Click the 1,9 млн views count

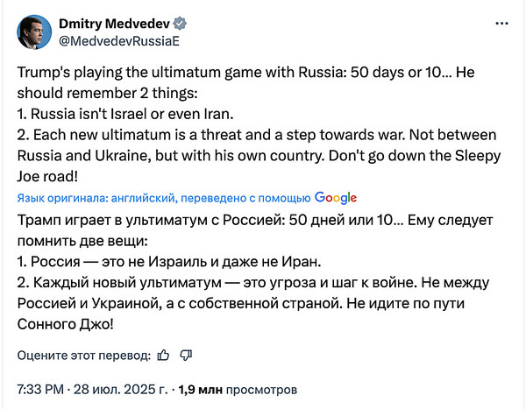click(200, 390)
